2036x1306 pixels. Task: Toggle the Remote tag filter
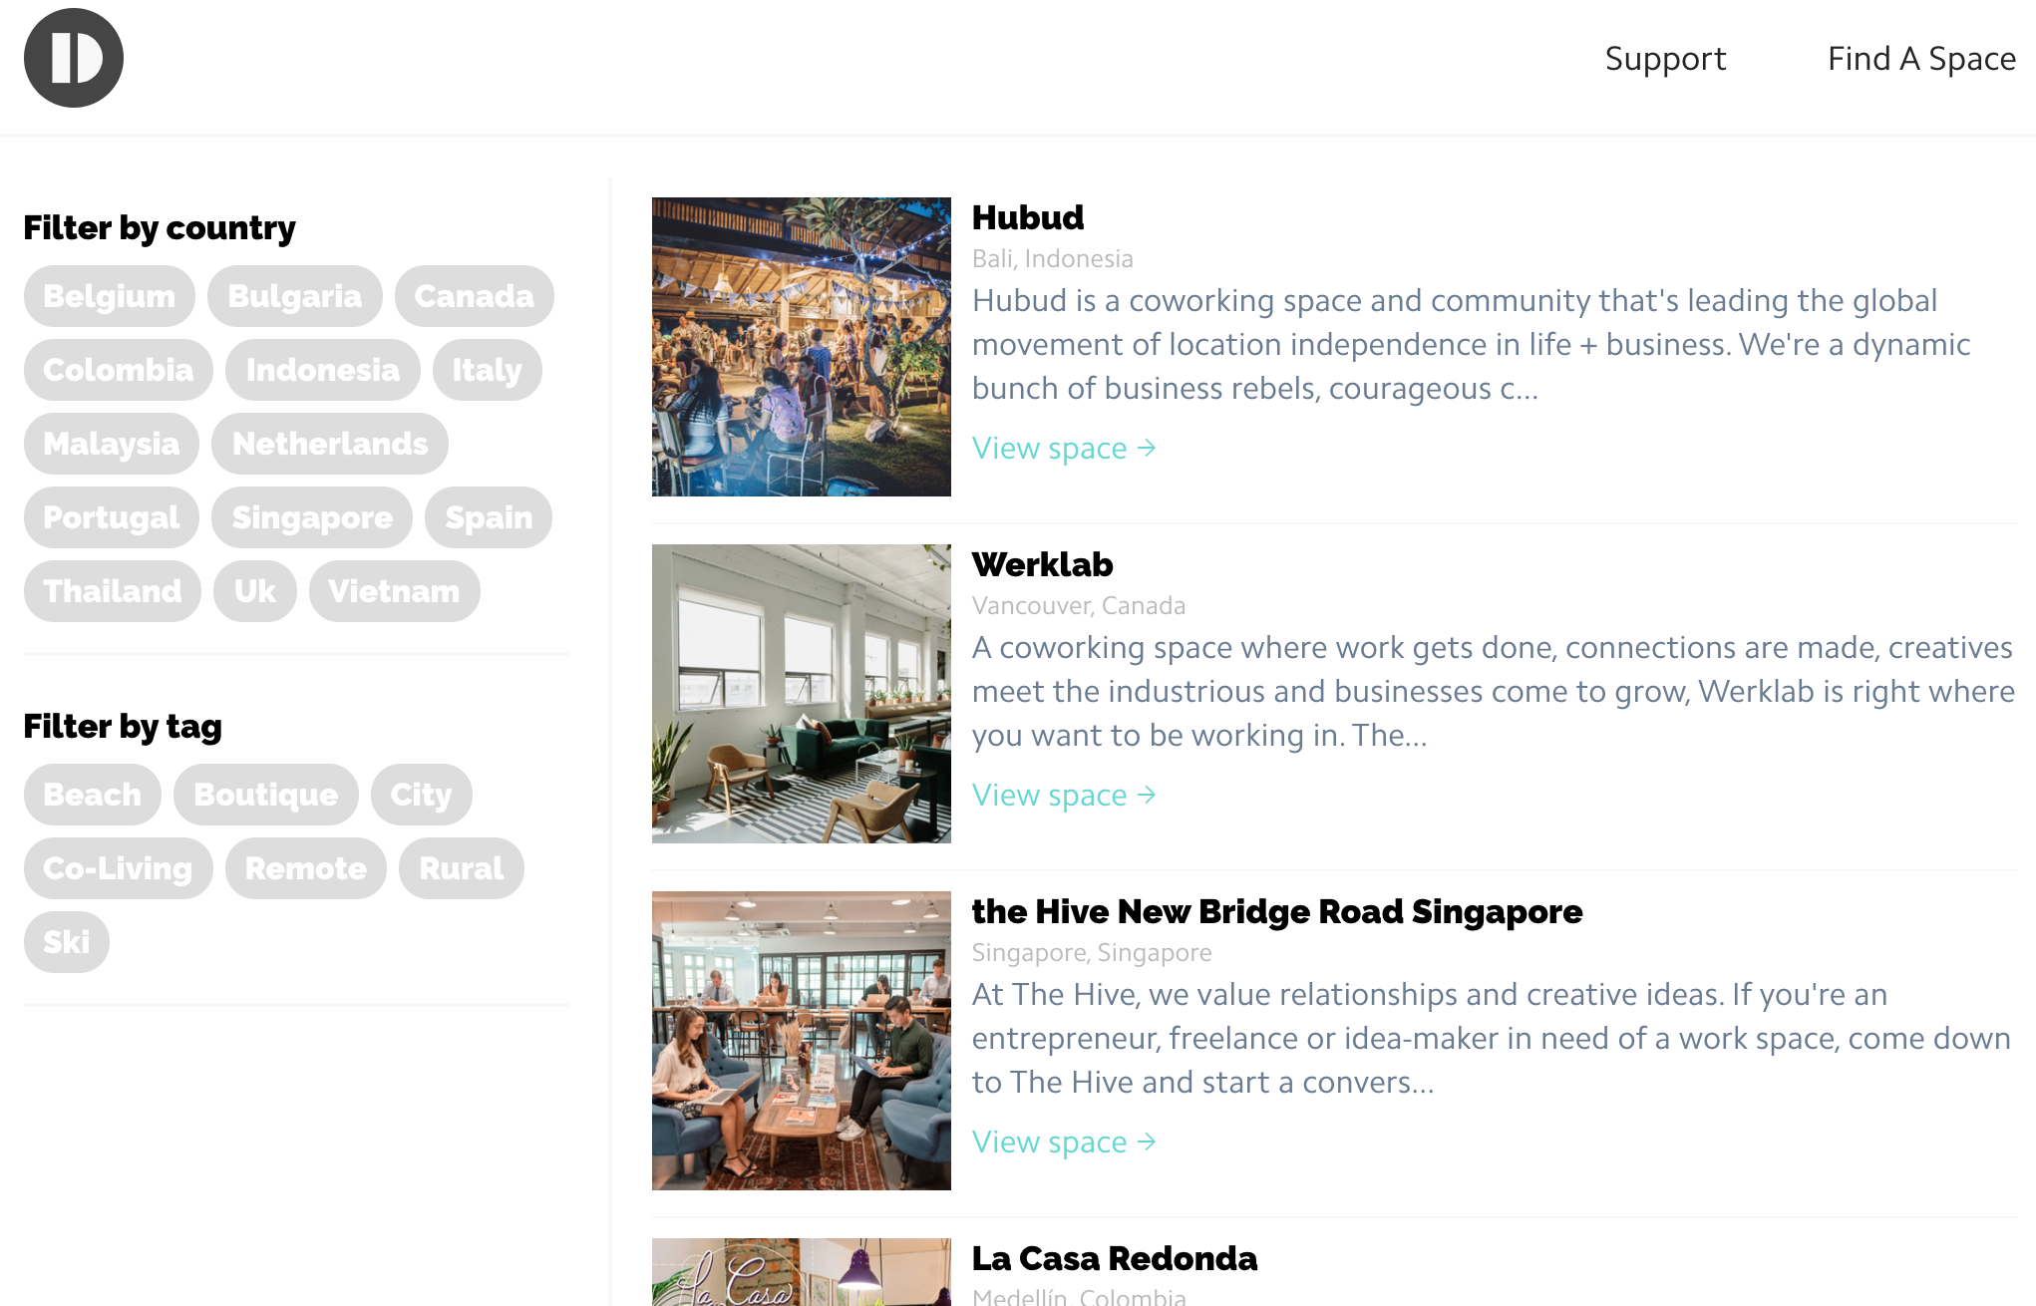pyautogui.click(x=305, y=868)
